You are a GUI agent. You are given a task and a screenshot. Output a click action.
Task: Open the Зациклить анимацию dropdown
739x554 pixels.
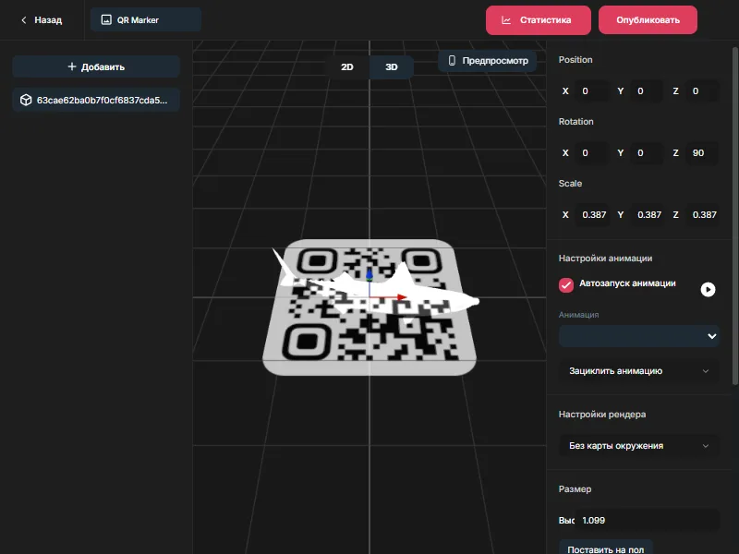[x=639, y=371]
